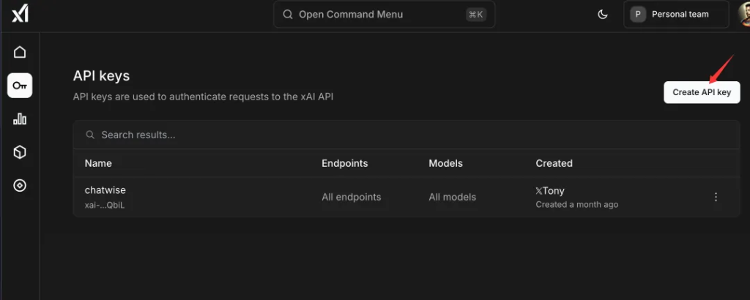
Task: Click the Endpoints column header
Action: (345, 163)
